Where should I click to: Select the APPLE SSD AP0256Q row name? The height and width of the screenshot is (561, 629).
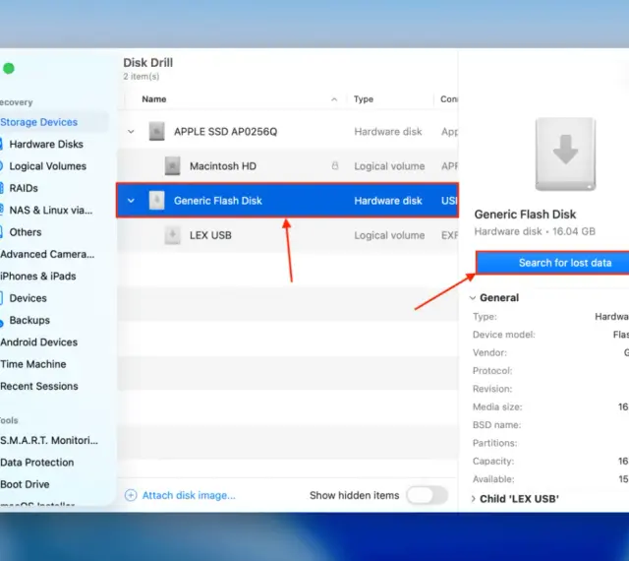click(x=225, y=132)
